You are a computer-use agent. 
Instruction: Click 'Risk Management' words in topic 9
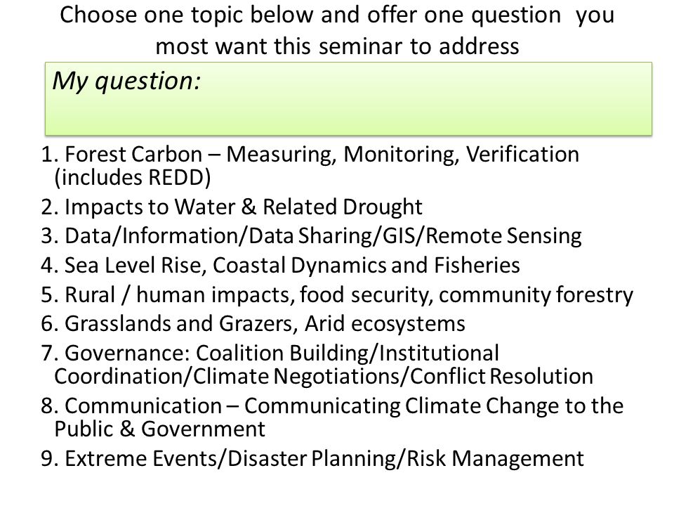(495, 458)
